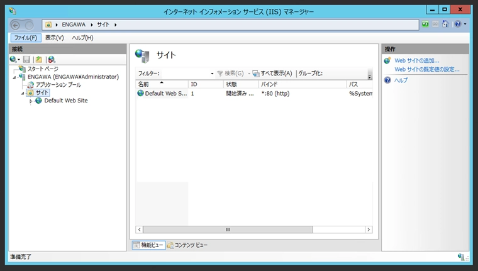The width and height of the screenshot is (478, 271).
Task: Click the ヘルプ link in actions pane
Action: pos(401,80)
